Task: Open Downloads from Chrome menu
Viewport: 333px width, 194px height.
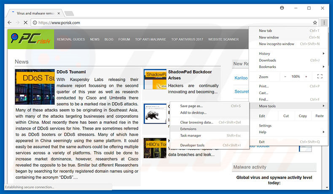Action: [289, 60]
